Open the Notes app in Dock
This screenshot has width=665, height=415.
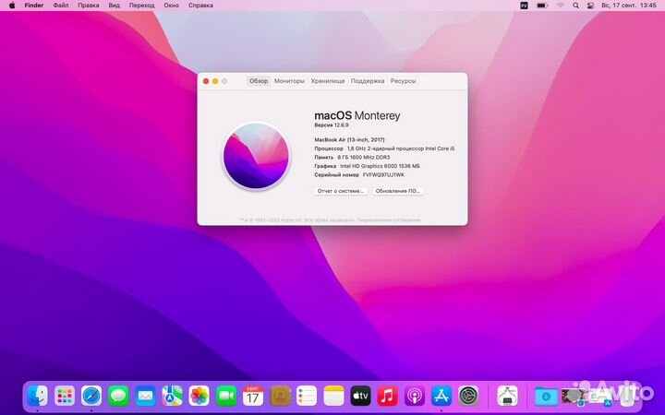pos(333,396)
